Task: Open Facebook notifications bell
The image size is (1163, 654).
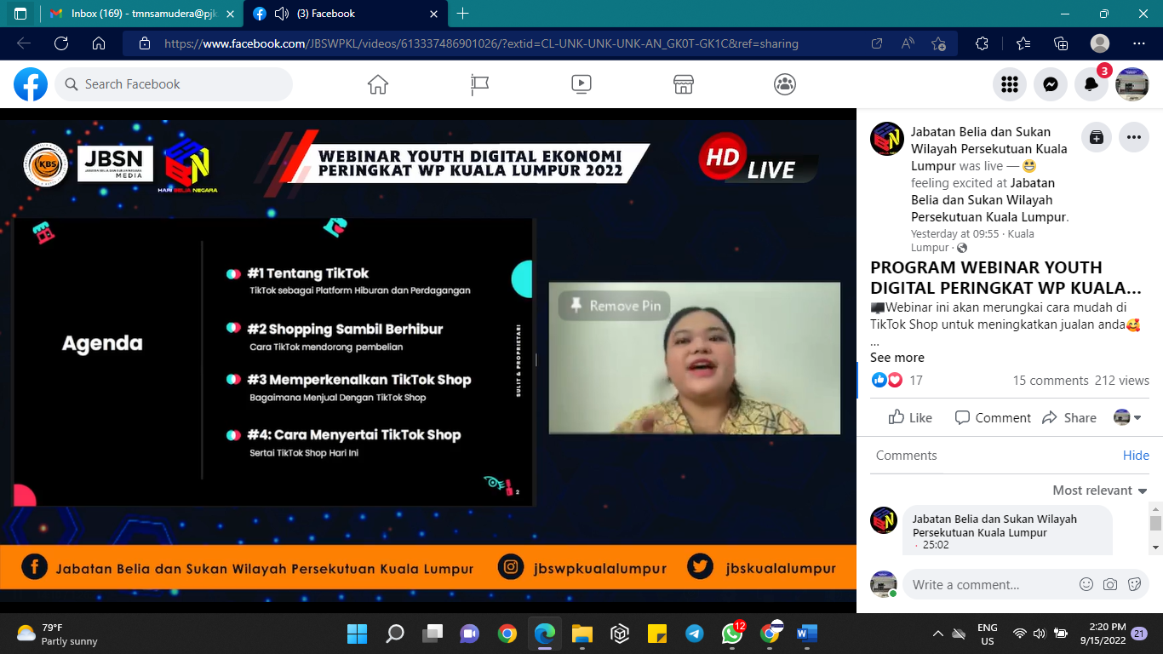Action: pos(1091,84)
